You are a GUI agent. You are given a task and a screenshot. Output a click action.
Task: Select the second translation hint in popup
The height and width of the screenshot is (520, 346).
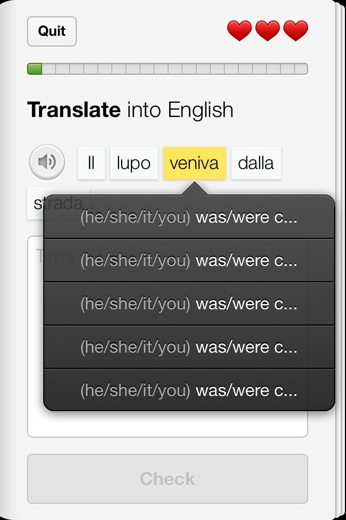tap(189, 261)
